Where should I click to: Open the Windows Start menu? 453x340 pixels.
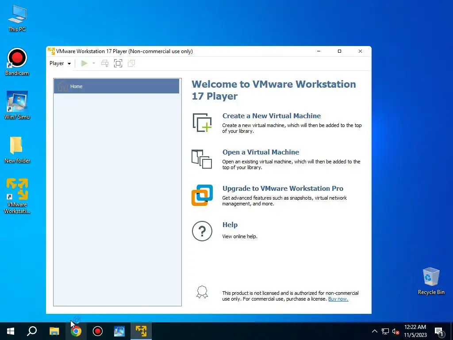pyautogui.click(x=11, y=331)
